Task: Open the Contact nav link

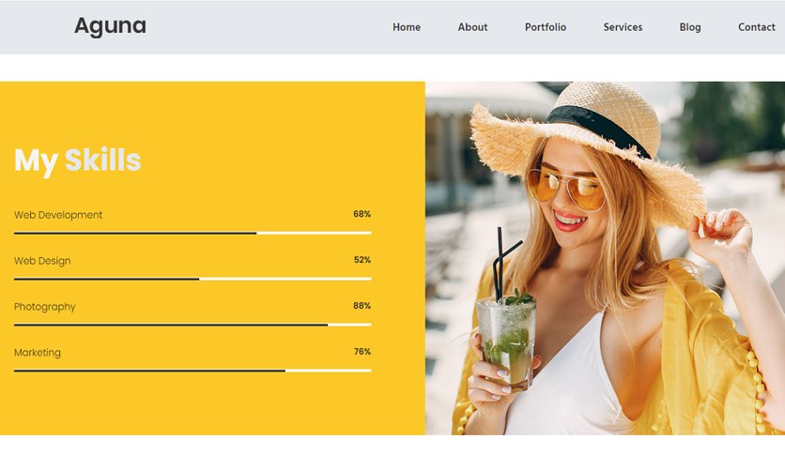Action: (757, 27)
